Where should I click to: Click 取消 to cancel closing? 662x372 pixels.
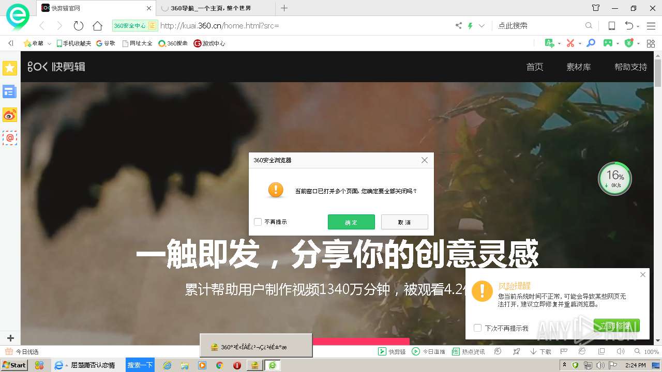[404, 222]
